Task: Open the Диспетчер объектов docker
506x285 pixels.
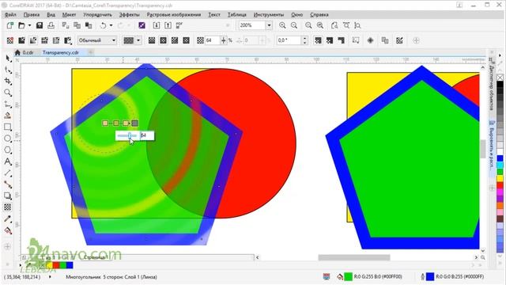Action: [492, 85]
